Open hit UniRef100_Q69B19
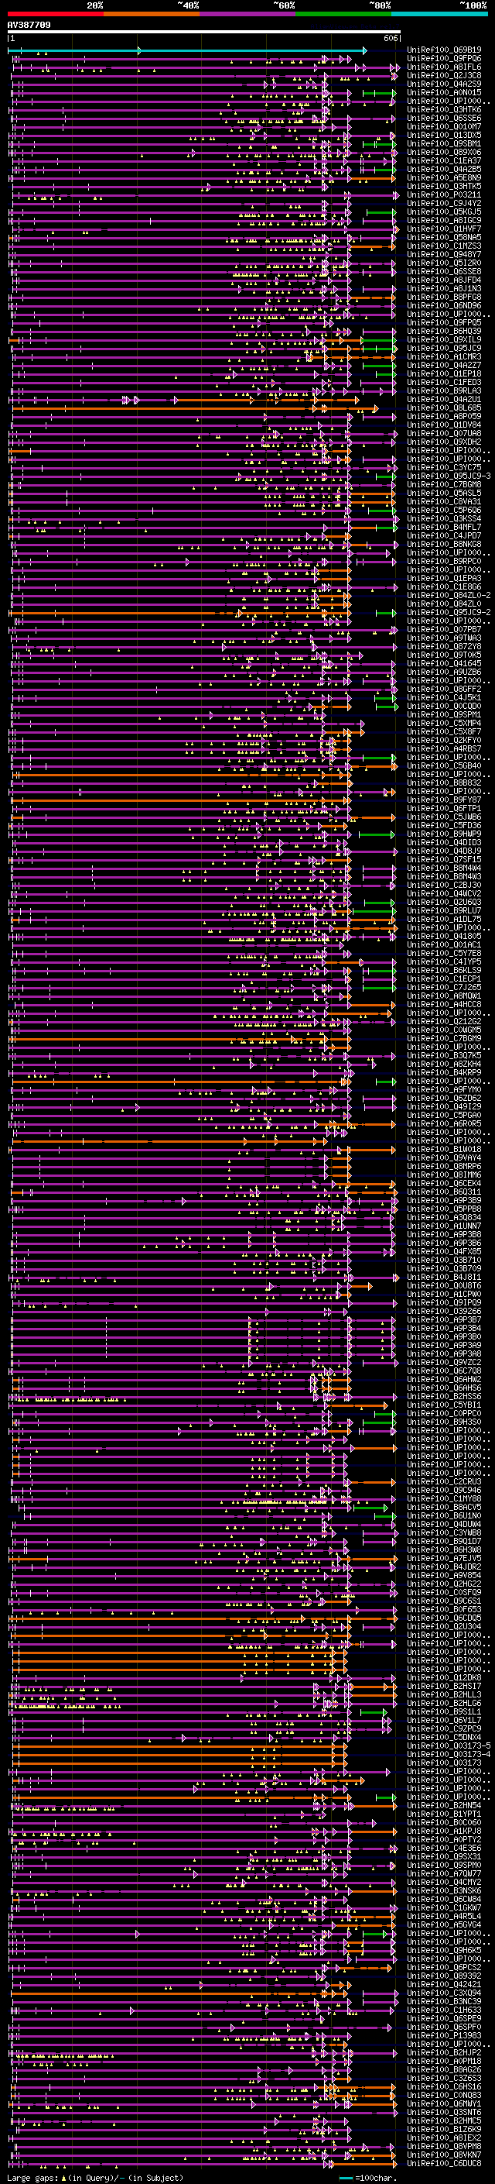Screen dimensions: 495x2184 point(444,50)
